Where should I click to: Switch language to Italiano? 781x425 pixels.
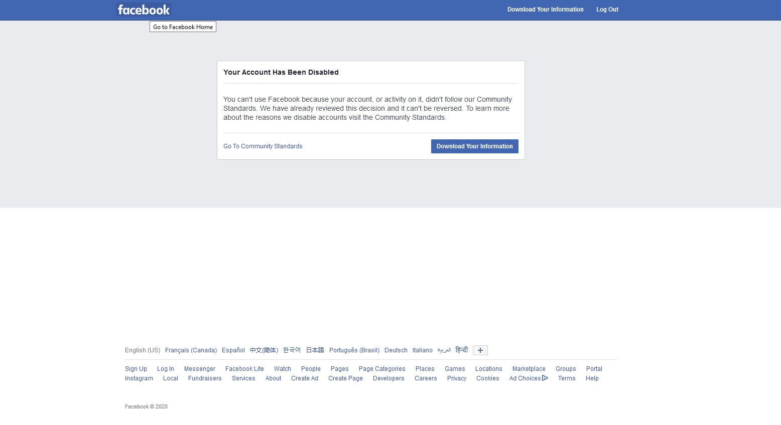(x=423, y=350)
